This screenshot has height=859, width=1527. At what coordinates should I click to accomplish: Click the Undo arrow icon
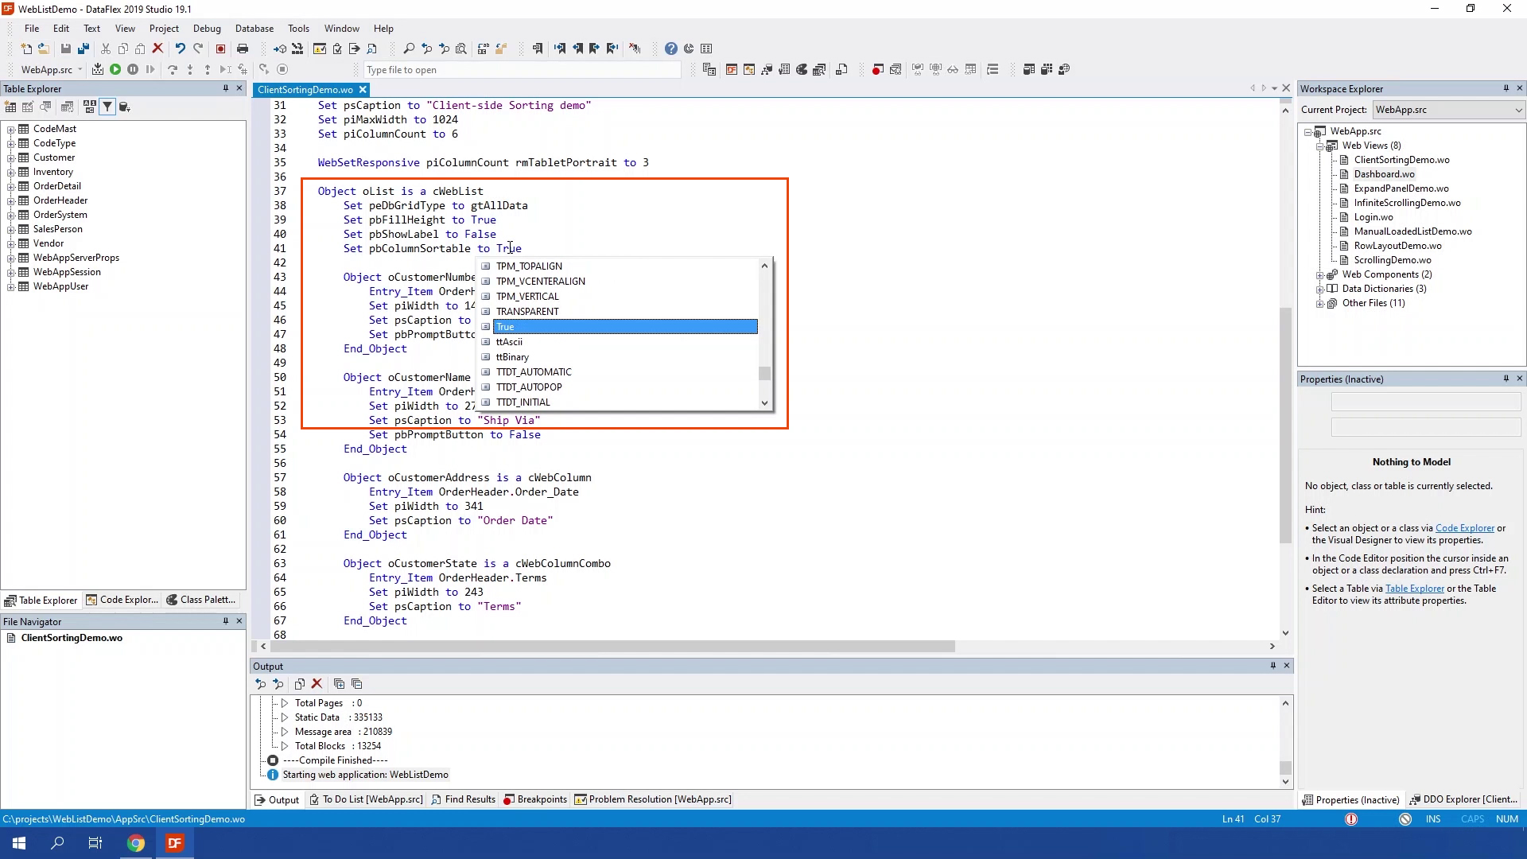180,49
